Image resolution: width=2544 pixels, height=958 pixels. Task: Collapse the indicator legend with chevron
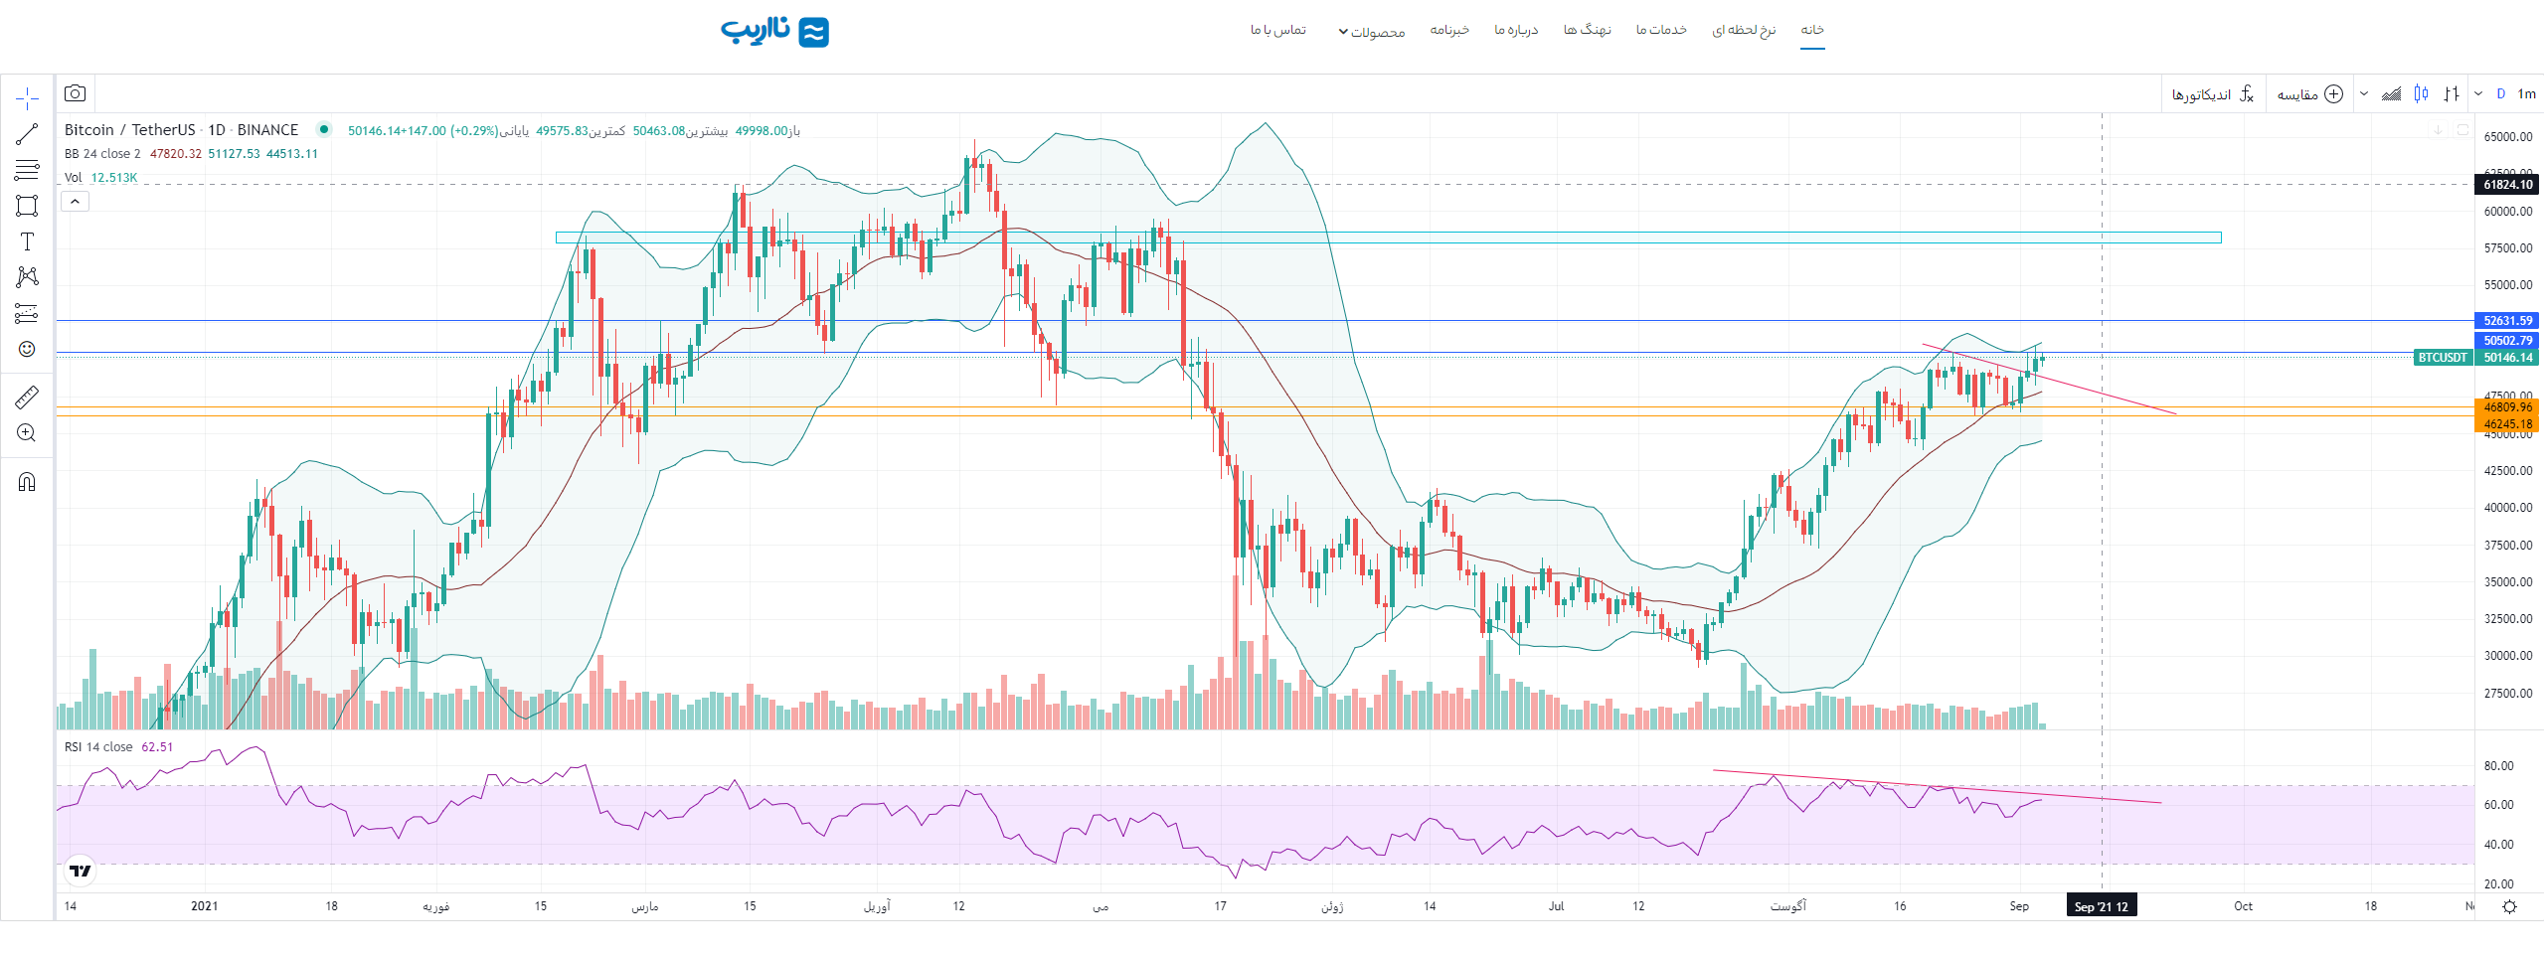coord(76,202)
